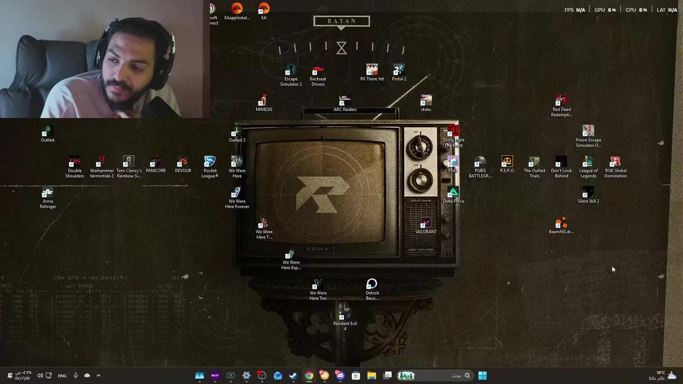This screenshot has height=384, width=683.
Task: Select the Detroit Become Human icon
Action: pos(372,290)
